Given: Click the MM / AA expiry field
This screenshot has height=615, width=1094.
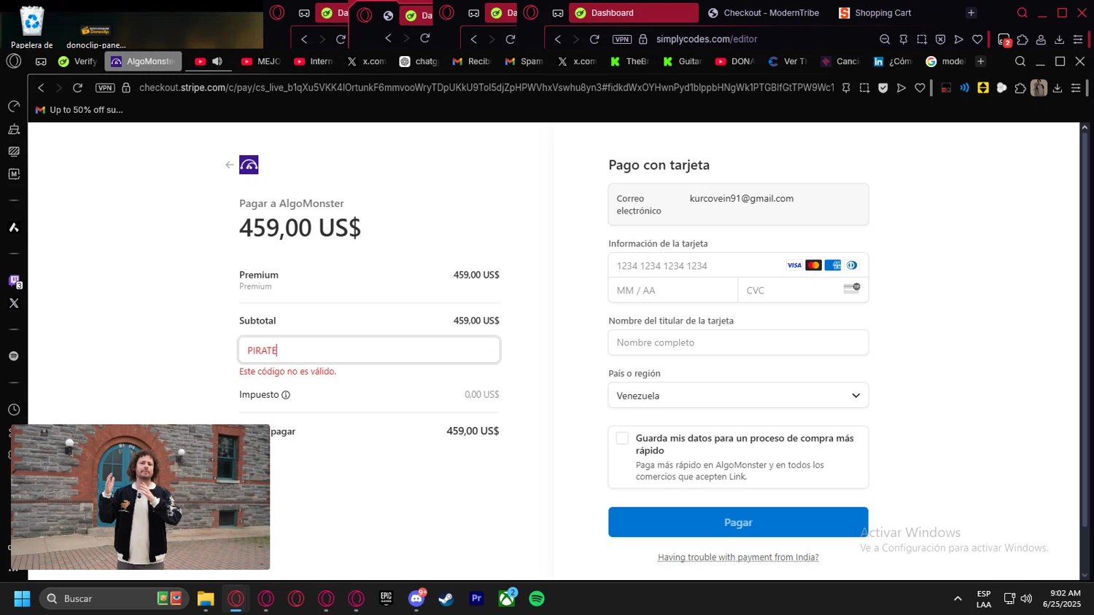Looking at the screenshot, I should [673, 290].
